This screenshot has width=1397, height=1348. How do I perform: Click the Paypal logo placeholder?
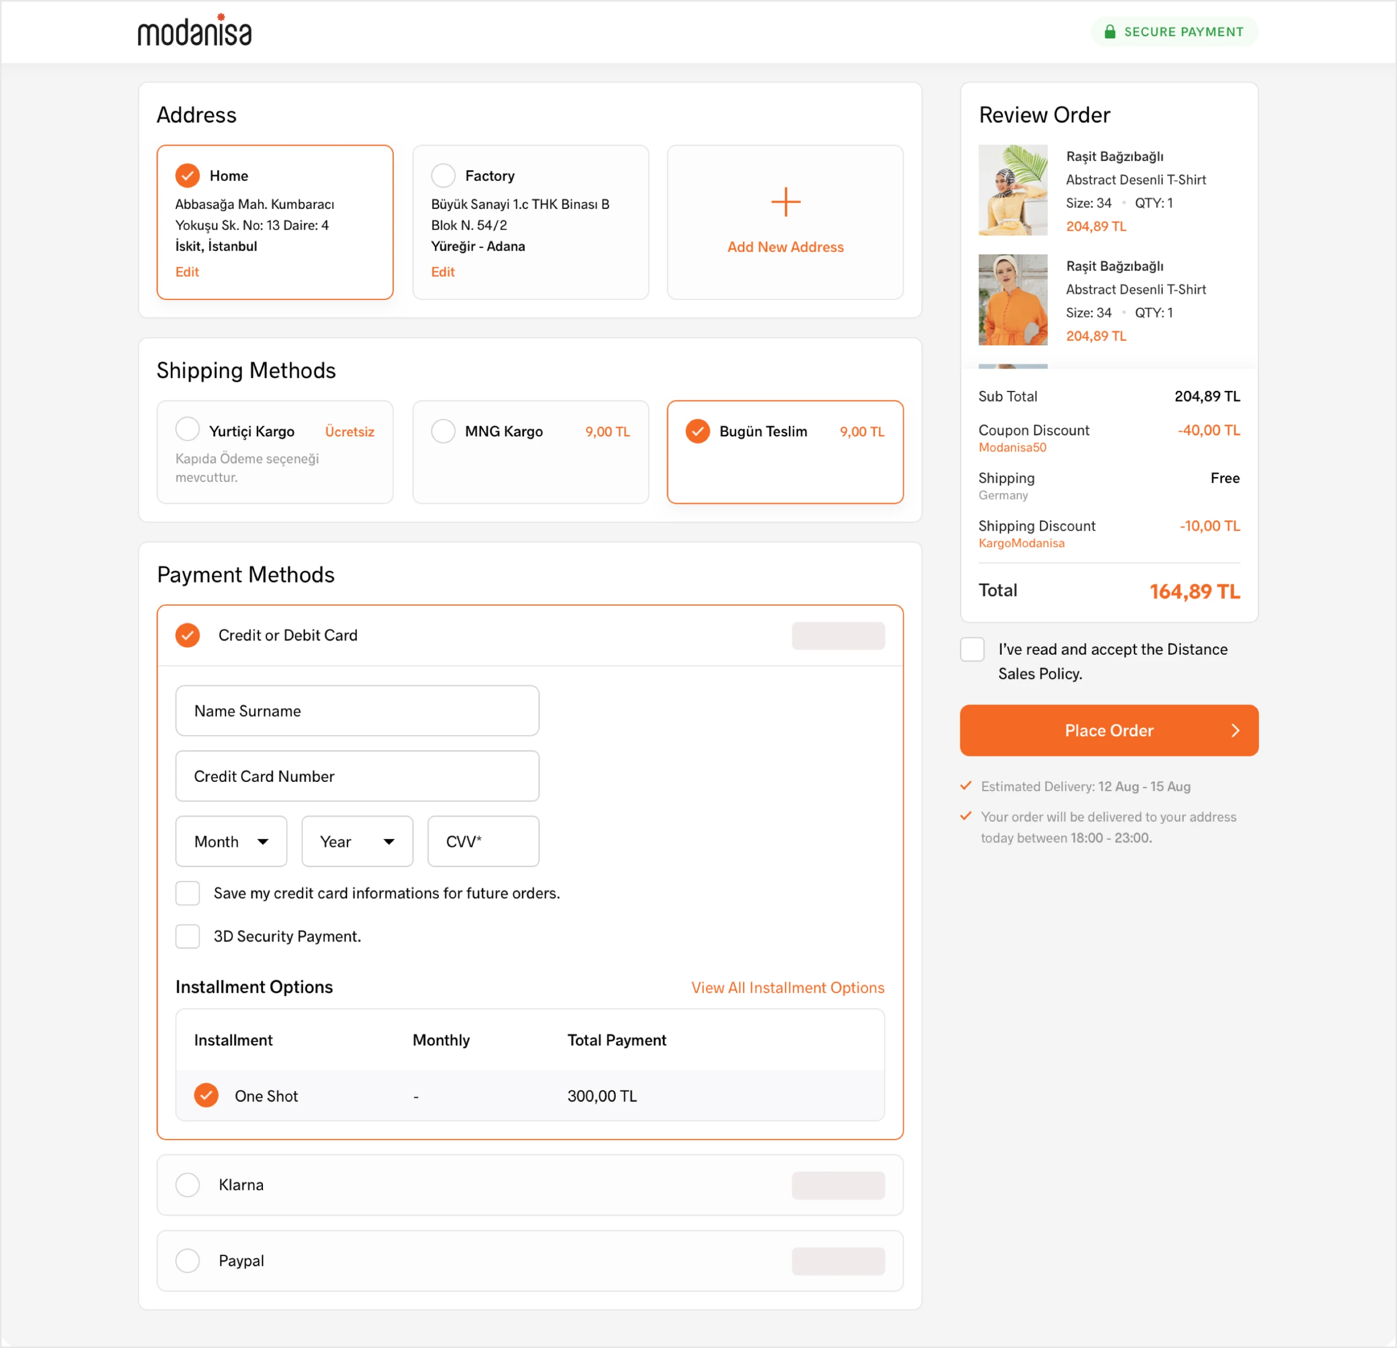838,1261
